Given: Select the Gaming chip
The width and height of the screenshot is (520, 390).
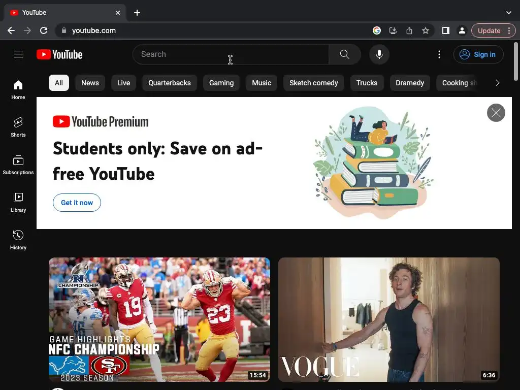Looking at the screenshot, I should pyautogui.click(x=221, y=83).
